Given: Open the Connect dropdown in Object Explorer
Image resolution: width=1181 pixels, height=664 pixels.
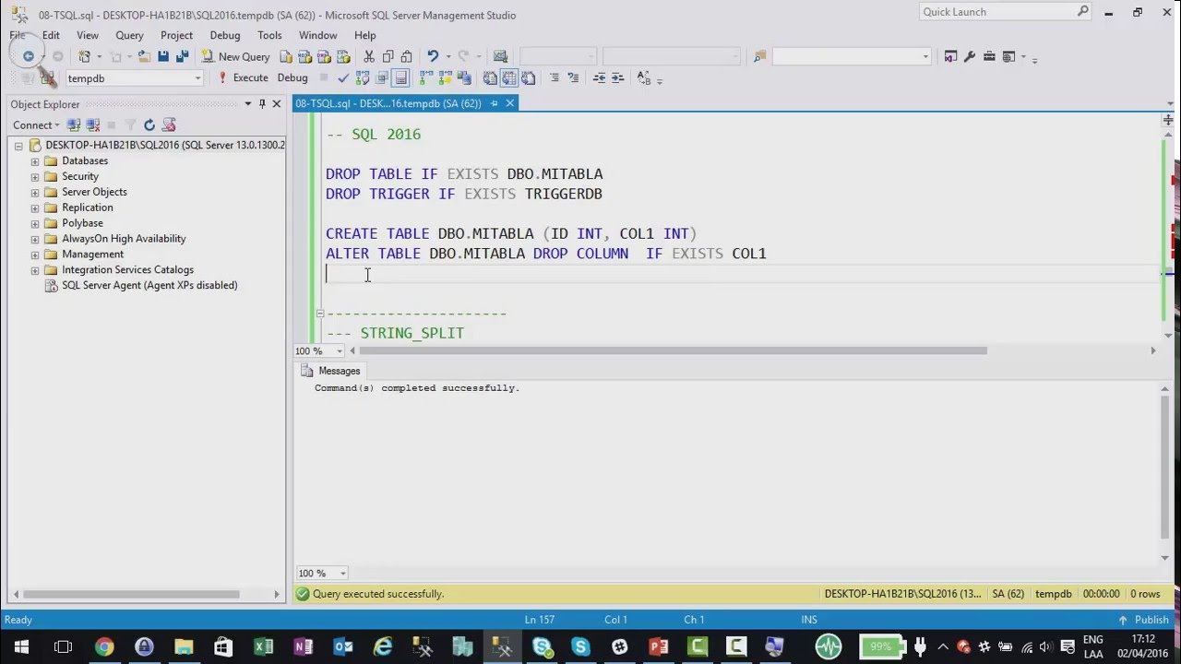Looking at the screenshot, I should pos(36,125).
